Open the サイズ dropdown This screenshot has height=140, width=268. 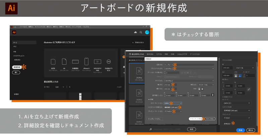189,81
